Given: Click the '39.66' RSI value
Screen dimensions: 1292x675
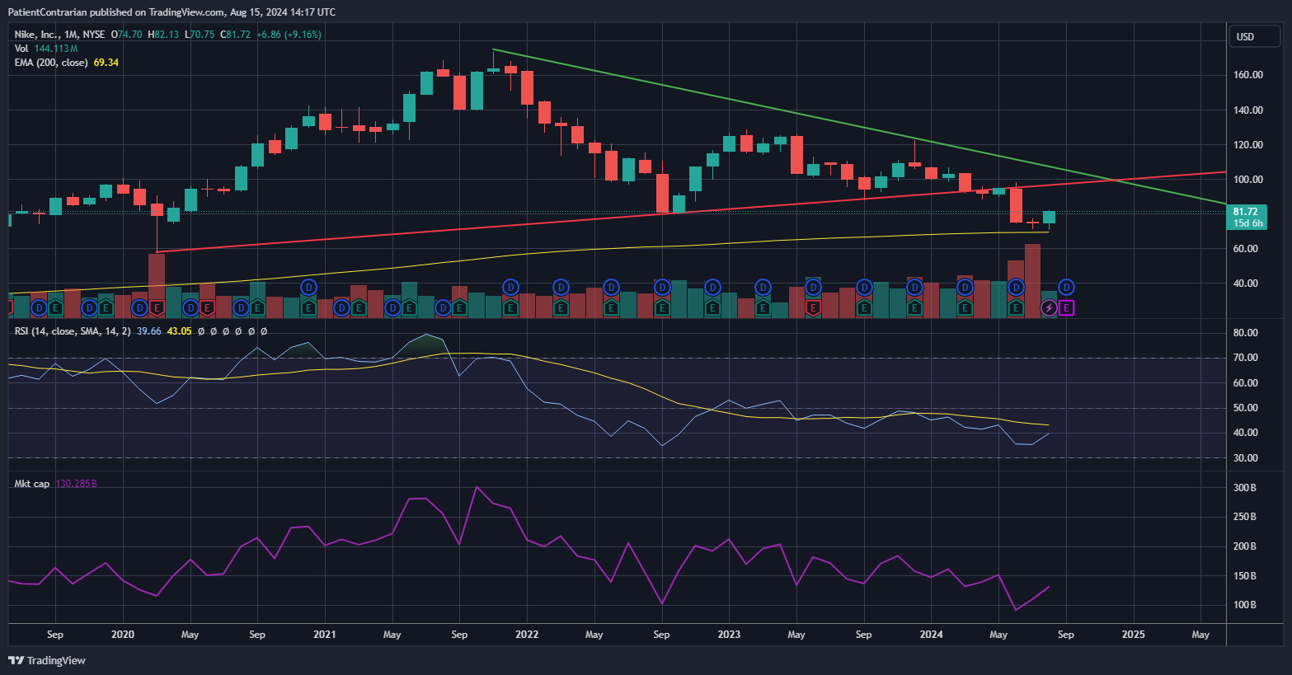Looking at the screenshot, I should click(x=149, y=331).
